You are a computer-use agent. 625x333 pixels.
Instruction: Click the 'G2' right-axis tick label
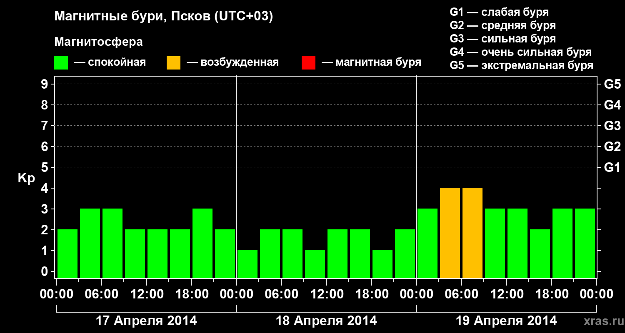[x=612, y=147]
